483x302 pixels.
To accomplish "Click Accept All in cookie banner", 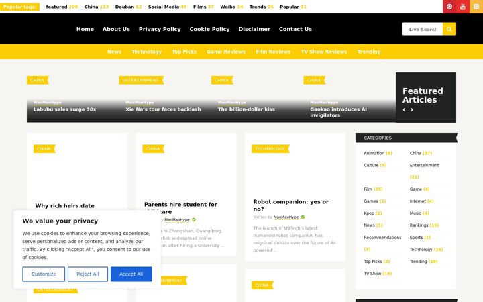I will [131, 274].
